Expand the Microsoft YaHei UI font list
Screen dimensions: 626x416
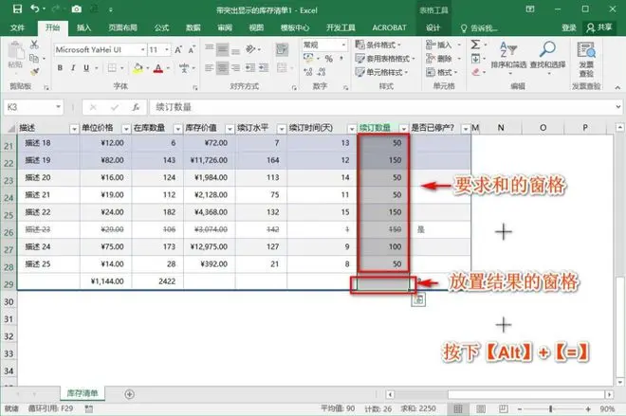coord(142,50)
